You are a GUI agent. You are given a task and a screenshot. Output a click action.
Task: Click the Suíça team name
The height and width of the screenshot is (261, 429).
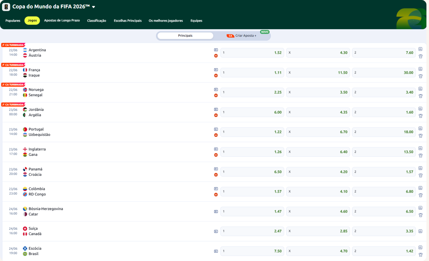[33, 228]
